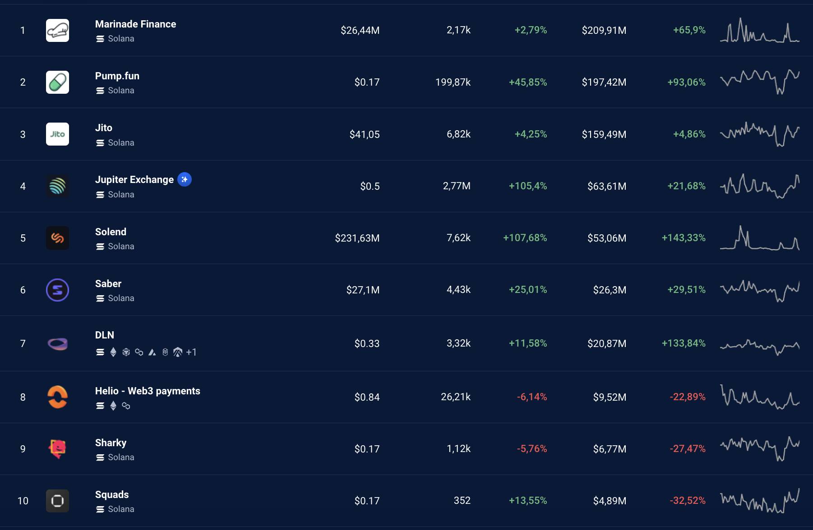813x530 pixels.
Task: Open Helio - Web3 payments link
Action: coord(148,391)
